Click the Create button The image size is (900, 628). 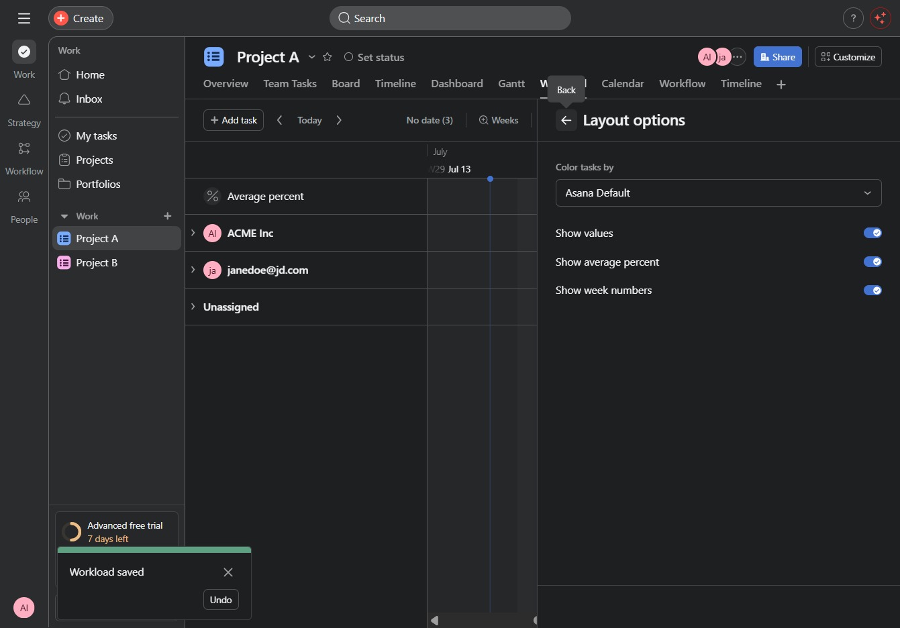[81, 18]
